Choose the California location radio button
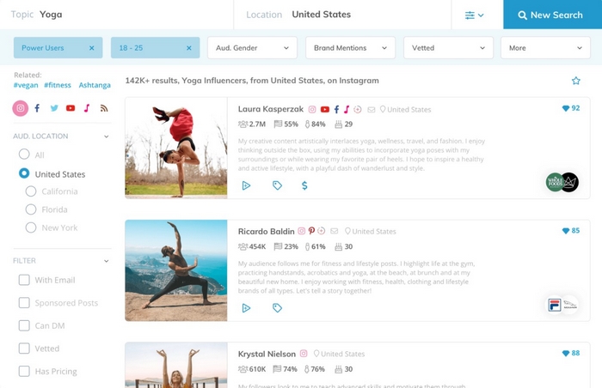 (31, 191)
